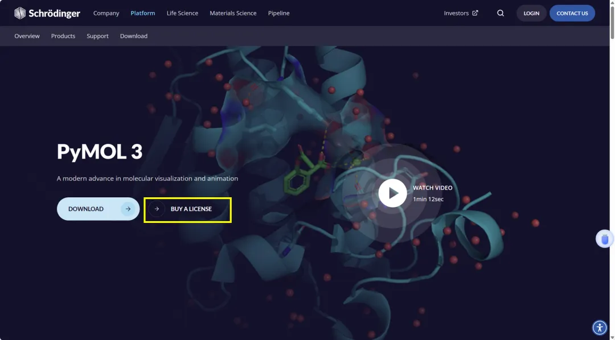Open the search magnifier icon
The width and height of the screenshot is (615, 340).
pos(501,13)
